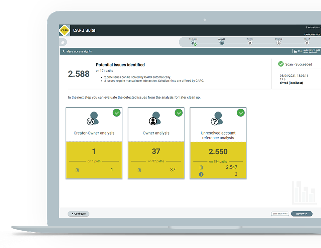
Task: Click green checkmark on Creator-Owner analysis card
Action: click(117, 113)
